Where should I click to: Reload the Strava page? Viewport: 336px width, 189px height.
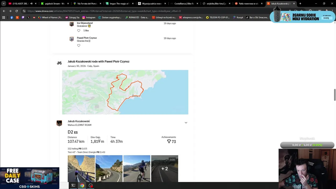[17, 11]
